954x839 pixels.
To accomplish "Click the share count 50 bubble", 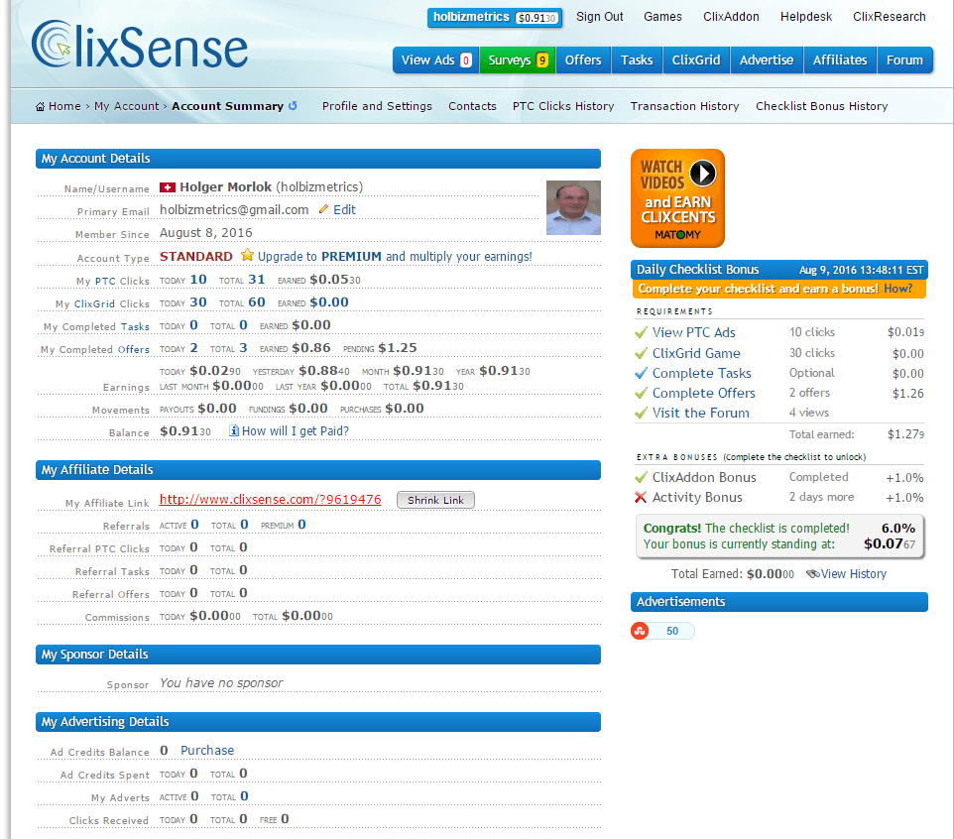I will [672, 631].
